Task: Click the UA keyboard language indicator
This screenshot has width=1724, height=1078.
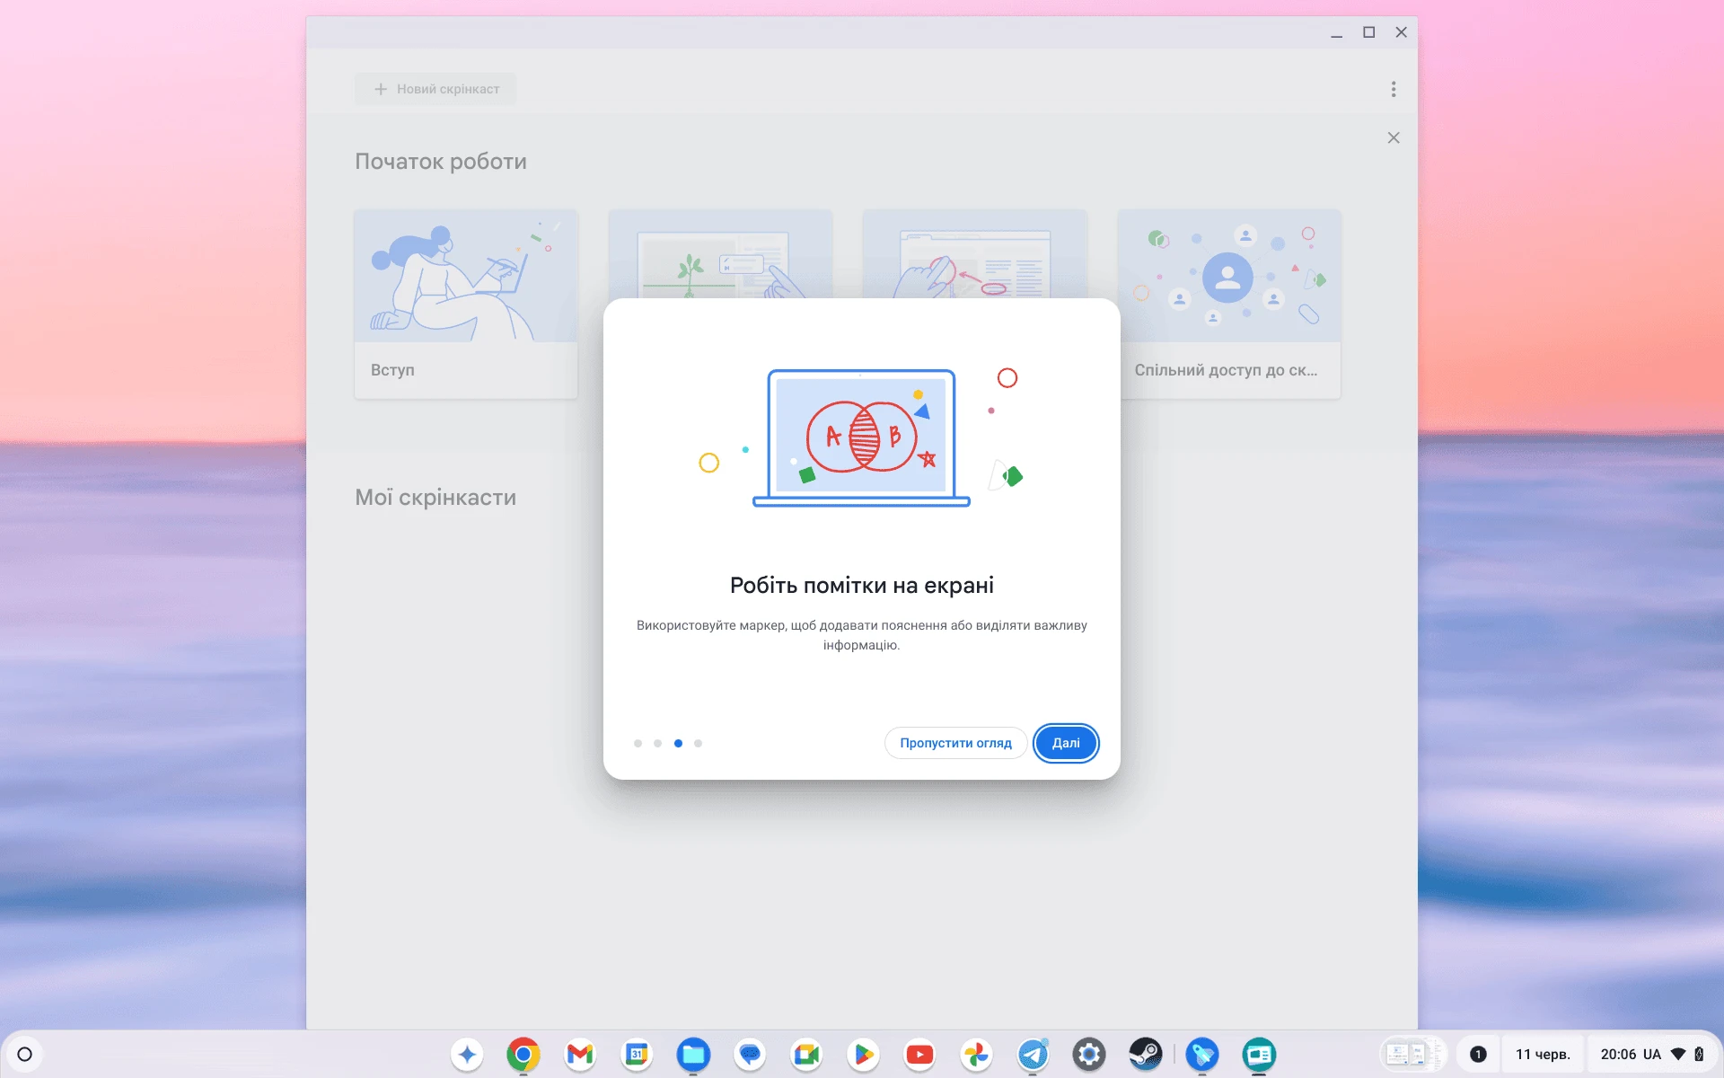Action: (1652, 1055)
